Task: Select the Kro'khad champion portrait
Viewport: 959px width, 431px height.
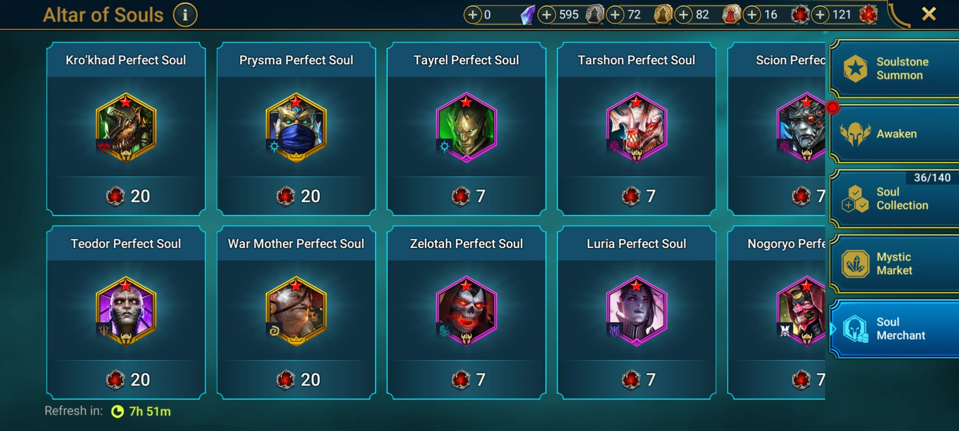Action: click(x=126, y=127)
